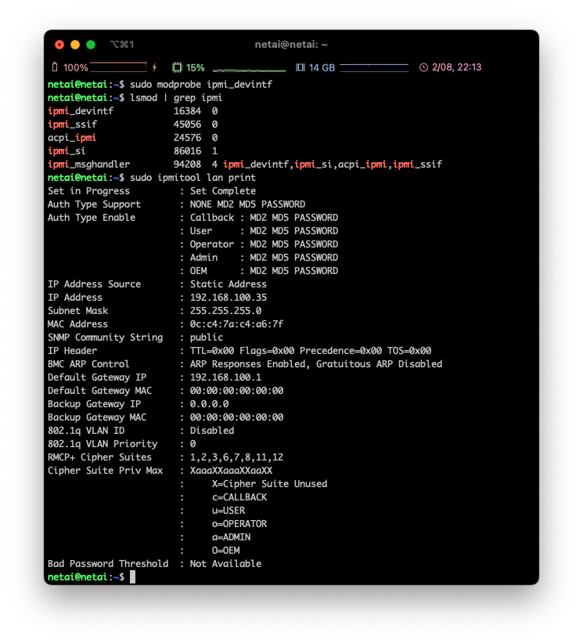Screen dimensions: 583x643
Task: Click the 'TTL=0x00' IP header value
Action: point(212,351)
